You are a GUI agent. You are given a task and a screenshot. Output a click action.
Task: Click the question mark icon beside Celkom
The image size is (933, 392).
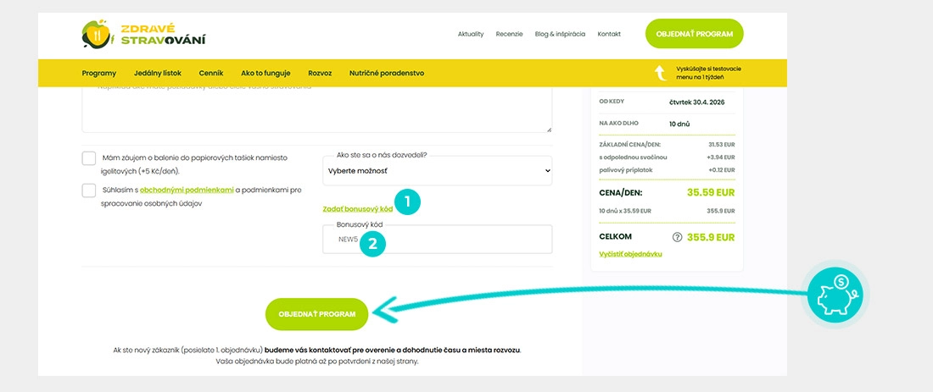tap(677, 237)
